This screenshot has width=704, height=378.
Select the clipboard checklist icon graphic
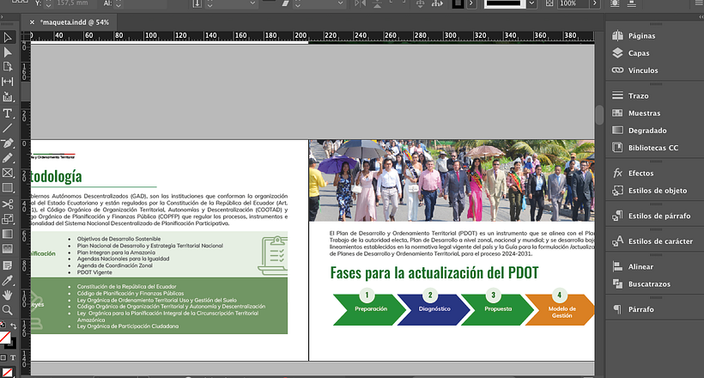tap(273, 255)
